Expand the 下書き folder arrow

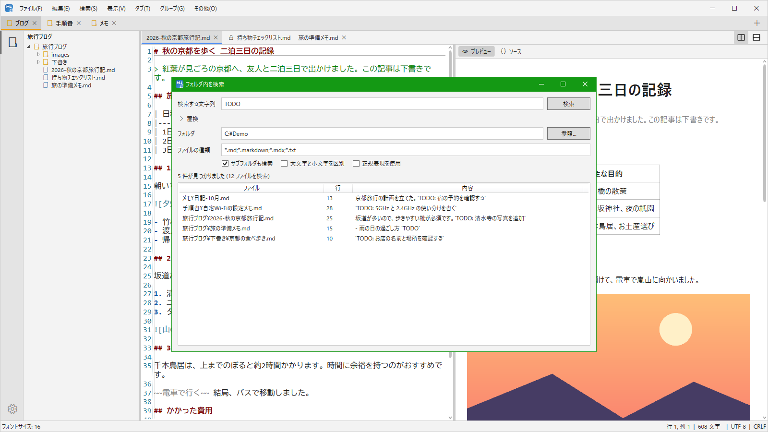(38, 62)
